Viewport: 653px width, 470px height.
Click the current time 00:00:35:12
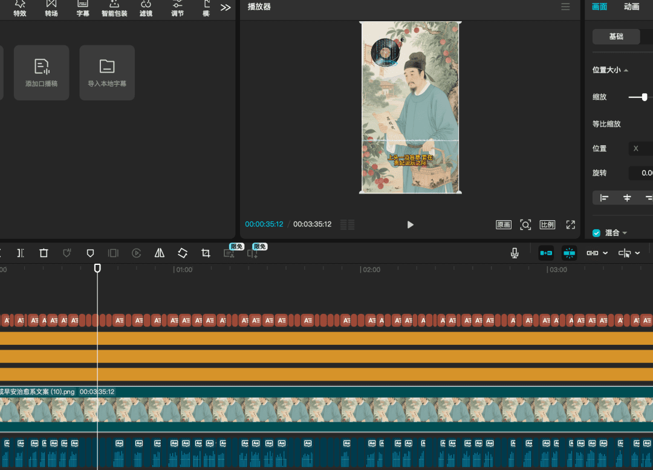pyautogui.click(x=264, y=224)
